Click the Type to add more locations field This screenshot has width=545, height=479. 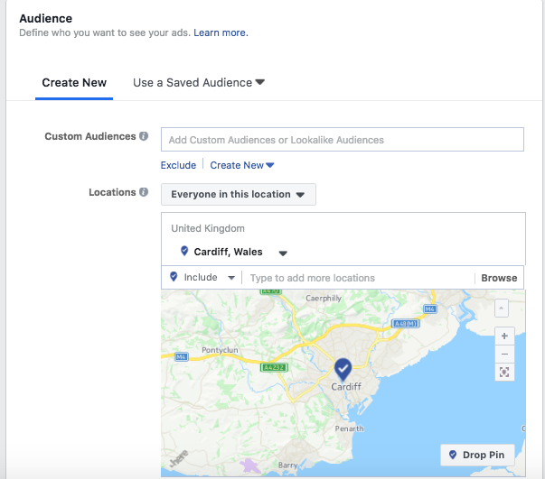pyautogui.click(x=357, y=278)
